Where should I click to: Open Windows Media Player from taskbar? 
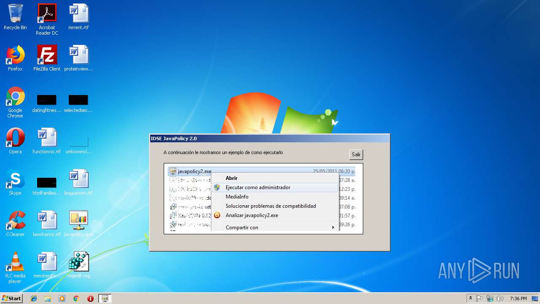coord(62,299)
